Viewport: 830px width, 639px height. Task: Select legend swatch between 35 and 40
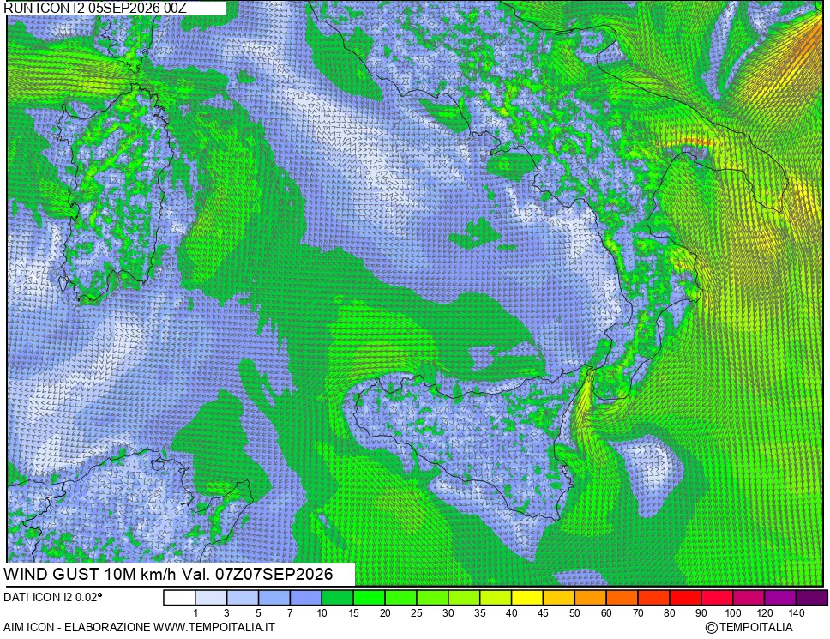point(496,598)
